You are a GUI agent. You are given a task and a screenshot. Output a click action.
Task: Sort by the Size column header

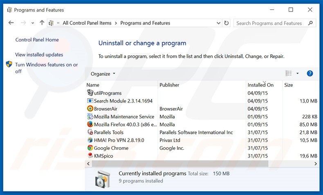[x=288, y=85]
